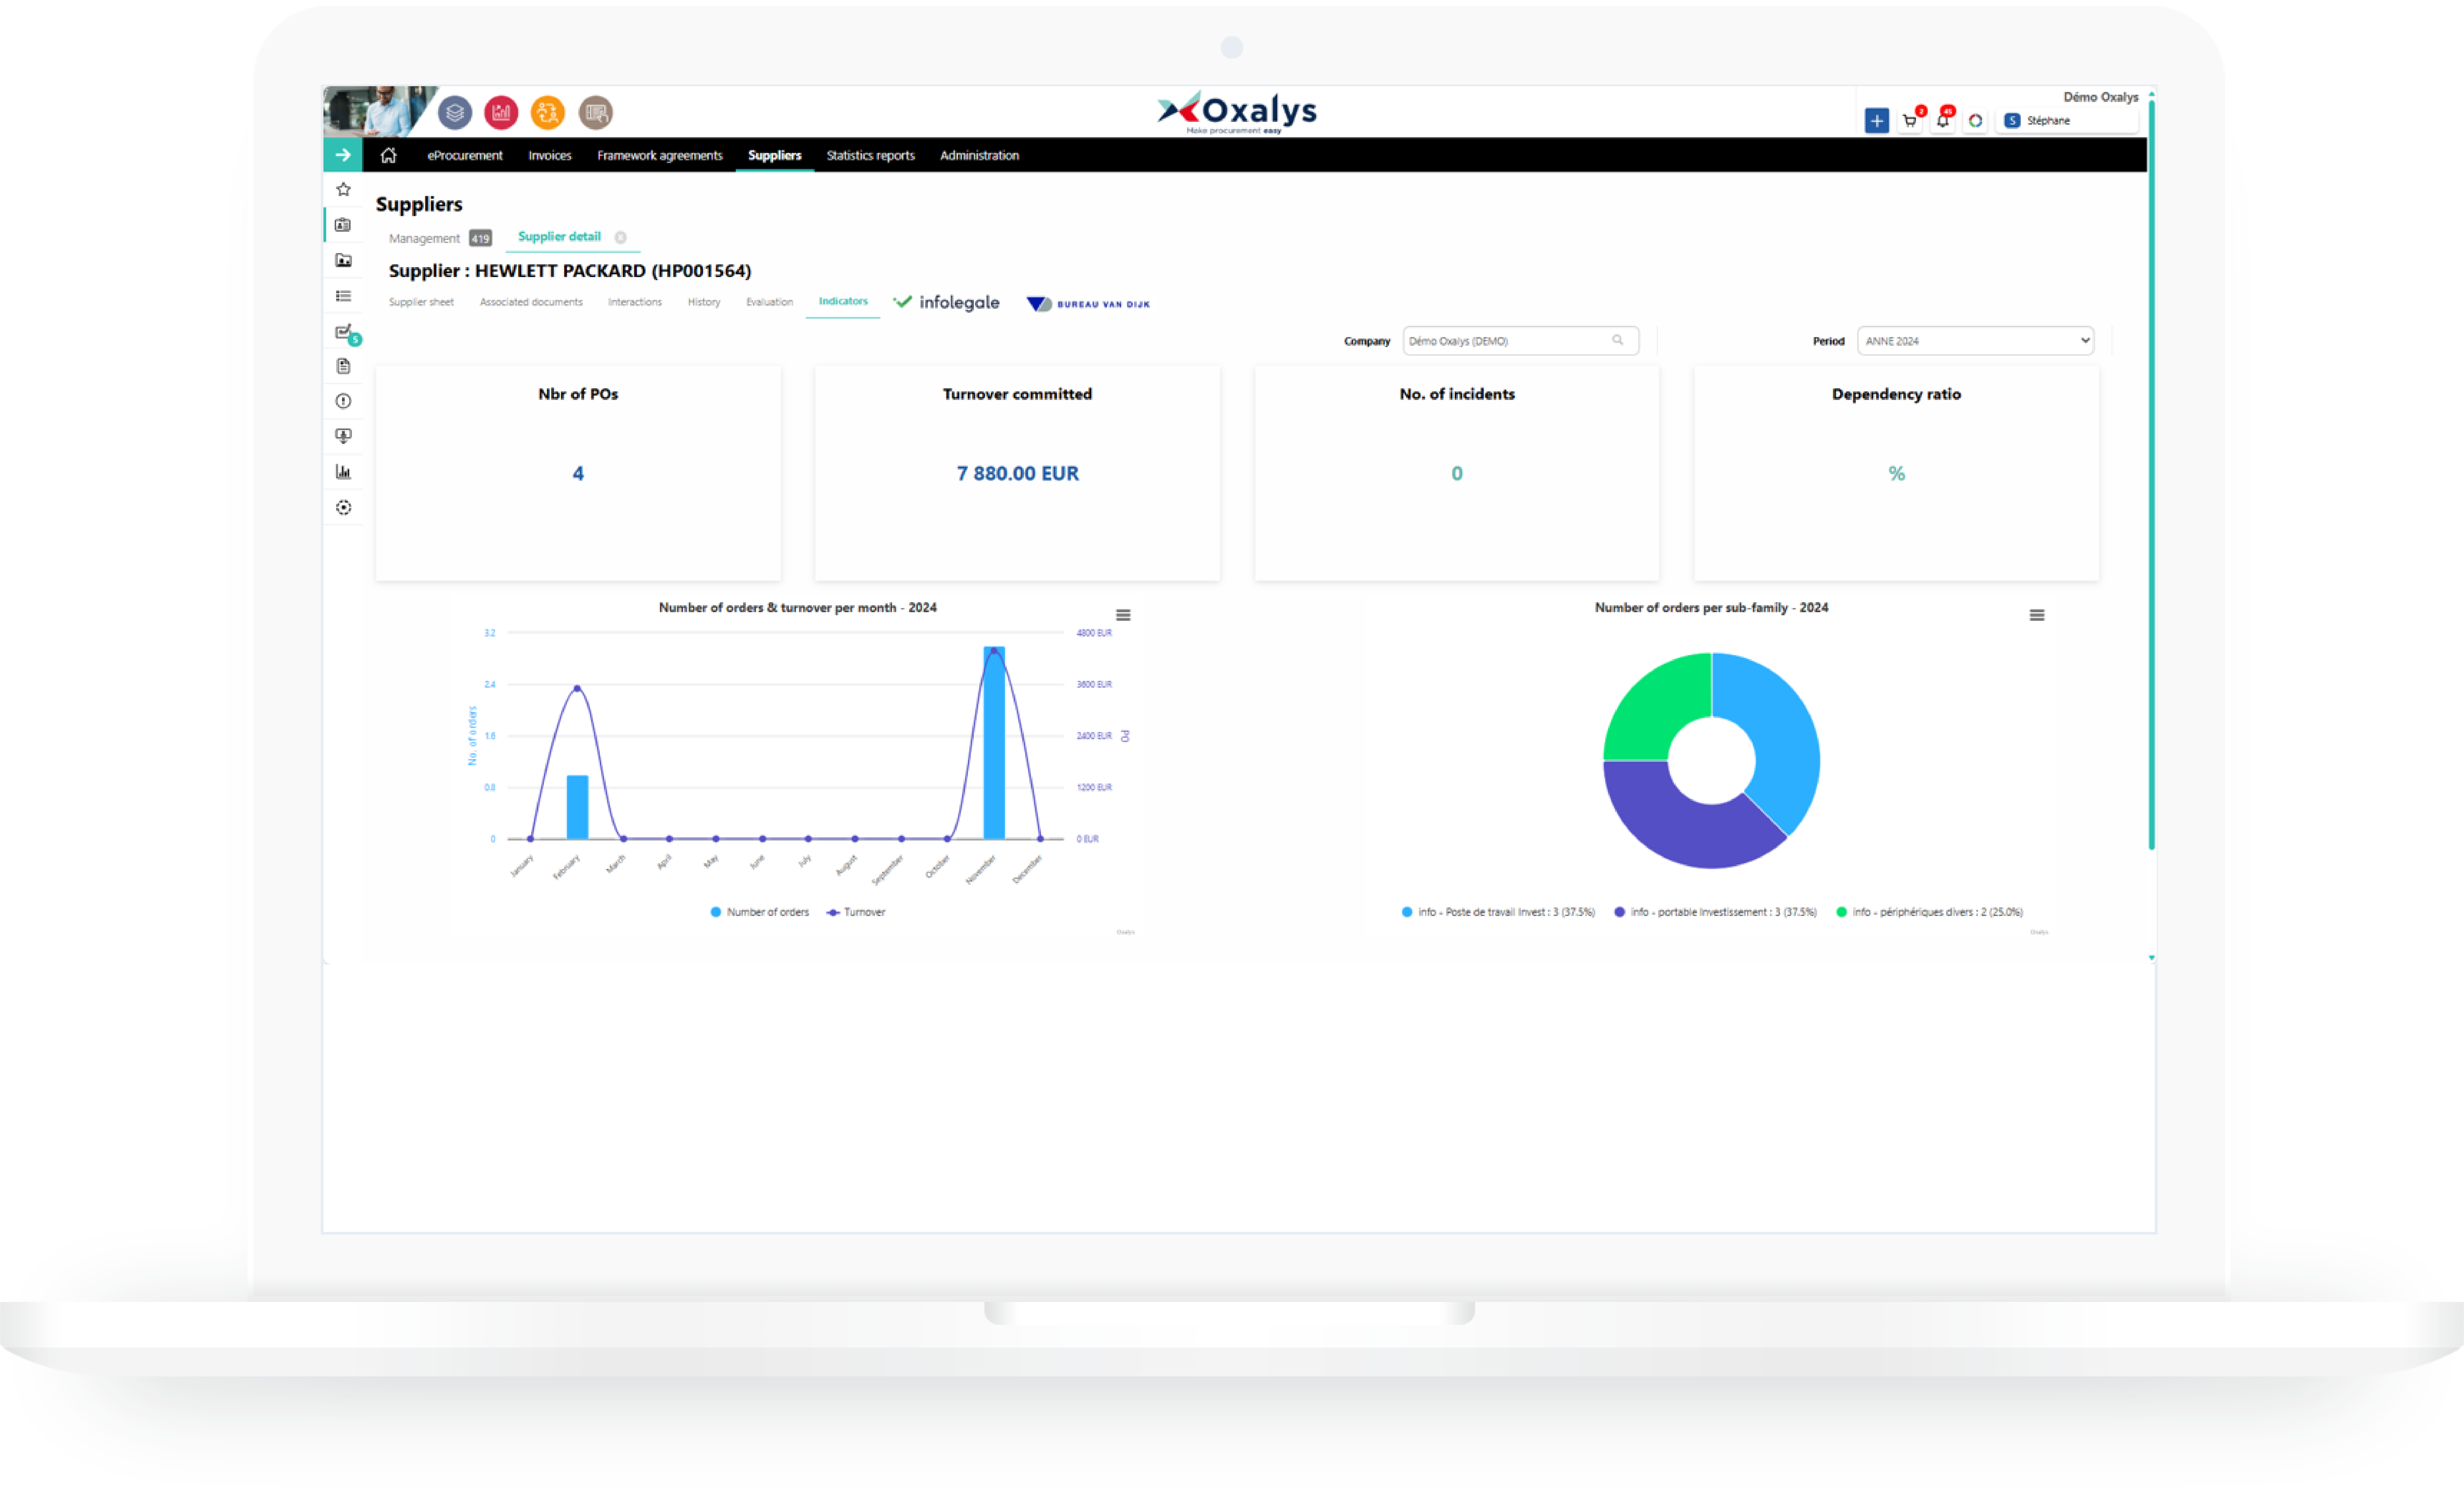Click the blue-grey stacked layers circle icon
The width and height of the screenshot is (2464, 1488).
pos(455,113)
